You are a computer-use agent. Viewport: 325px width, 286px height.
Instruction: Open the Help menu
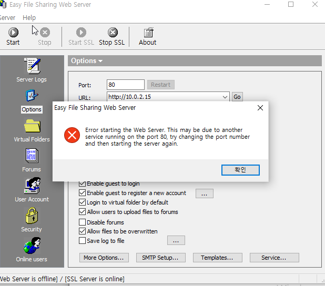tap(29, 18)
